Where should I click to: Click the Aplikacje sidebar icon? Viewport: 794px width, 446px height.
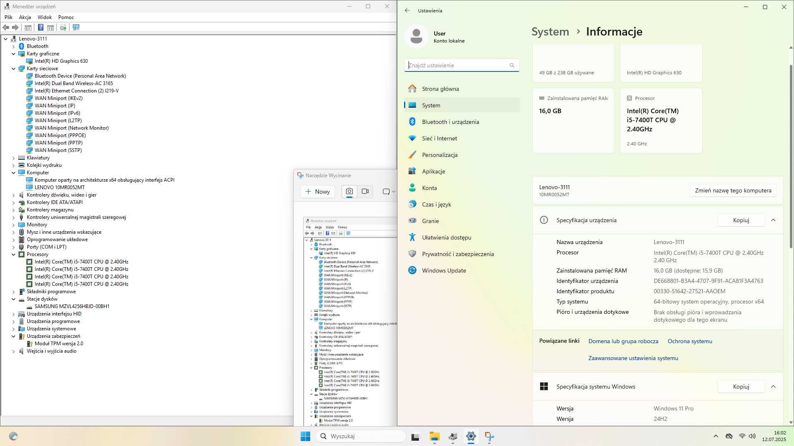click(x=412, y=171)
